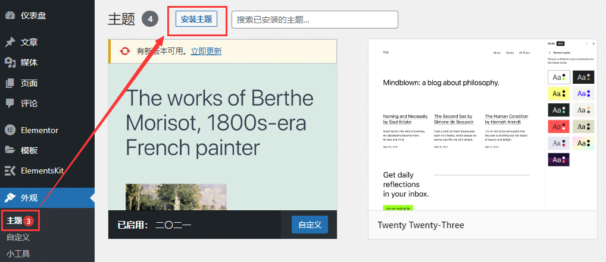Screen dimensions: 606x262
Task: Click the 立即更新 link
Action: (206, 52)
